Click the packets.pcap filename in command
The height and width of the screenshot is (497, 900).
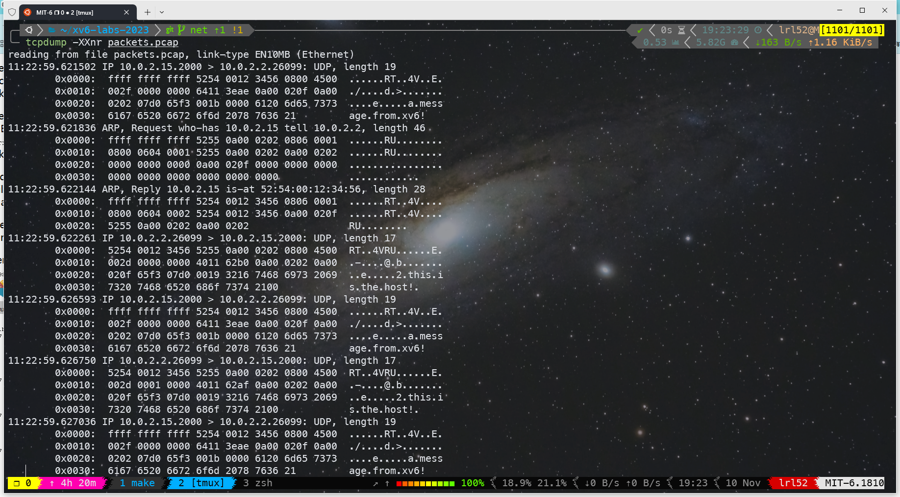[x=143, y=42]
